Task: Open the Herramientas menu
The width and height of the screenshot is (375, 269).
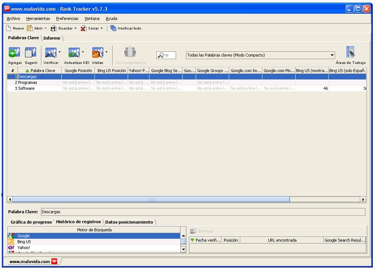Action: coord(38,18)
